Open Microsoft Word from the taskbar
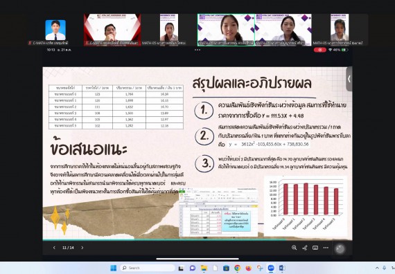This screenshot has width=395, height=274. [x=282, y=268]
